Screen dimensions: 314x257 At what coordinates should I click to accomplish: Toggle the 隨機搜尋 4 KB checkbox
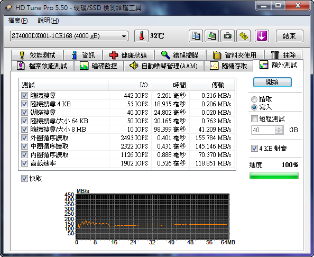[x=24, y=104]
